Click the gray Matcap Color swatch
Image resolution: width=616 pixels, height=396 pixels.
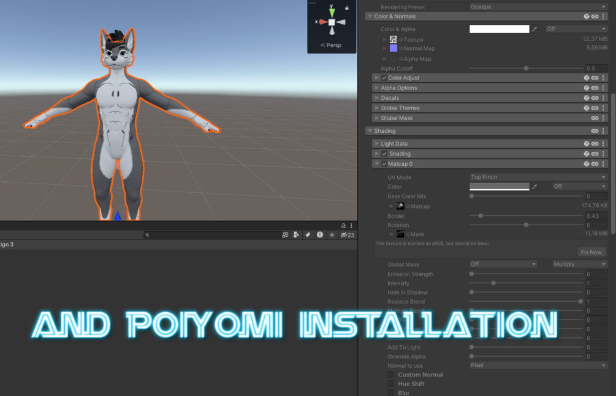(500, 187)
